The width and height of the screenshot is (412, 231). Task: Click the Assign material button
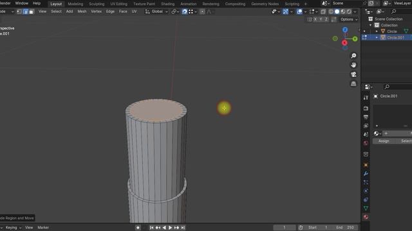(x=384, y=141)
